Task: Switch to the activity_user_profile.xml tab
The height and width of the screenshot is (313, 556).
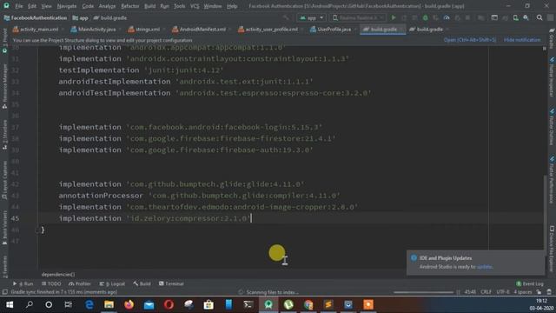Action: 268,30
